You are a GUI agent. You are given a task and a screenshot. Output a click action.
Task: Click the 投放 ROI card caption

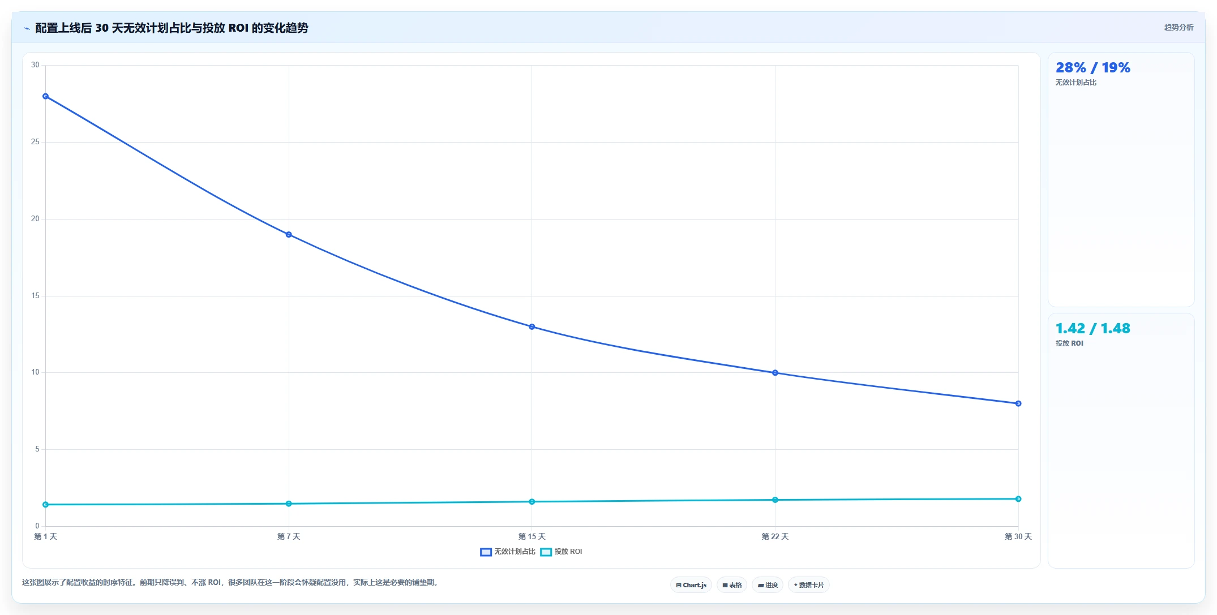(1069, 343)
